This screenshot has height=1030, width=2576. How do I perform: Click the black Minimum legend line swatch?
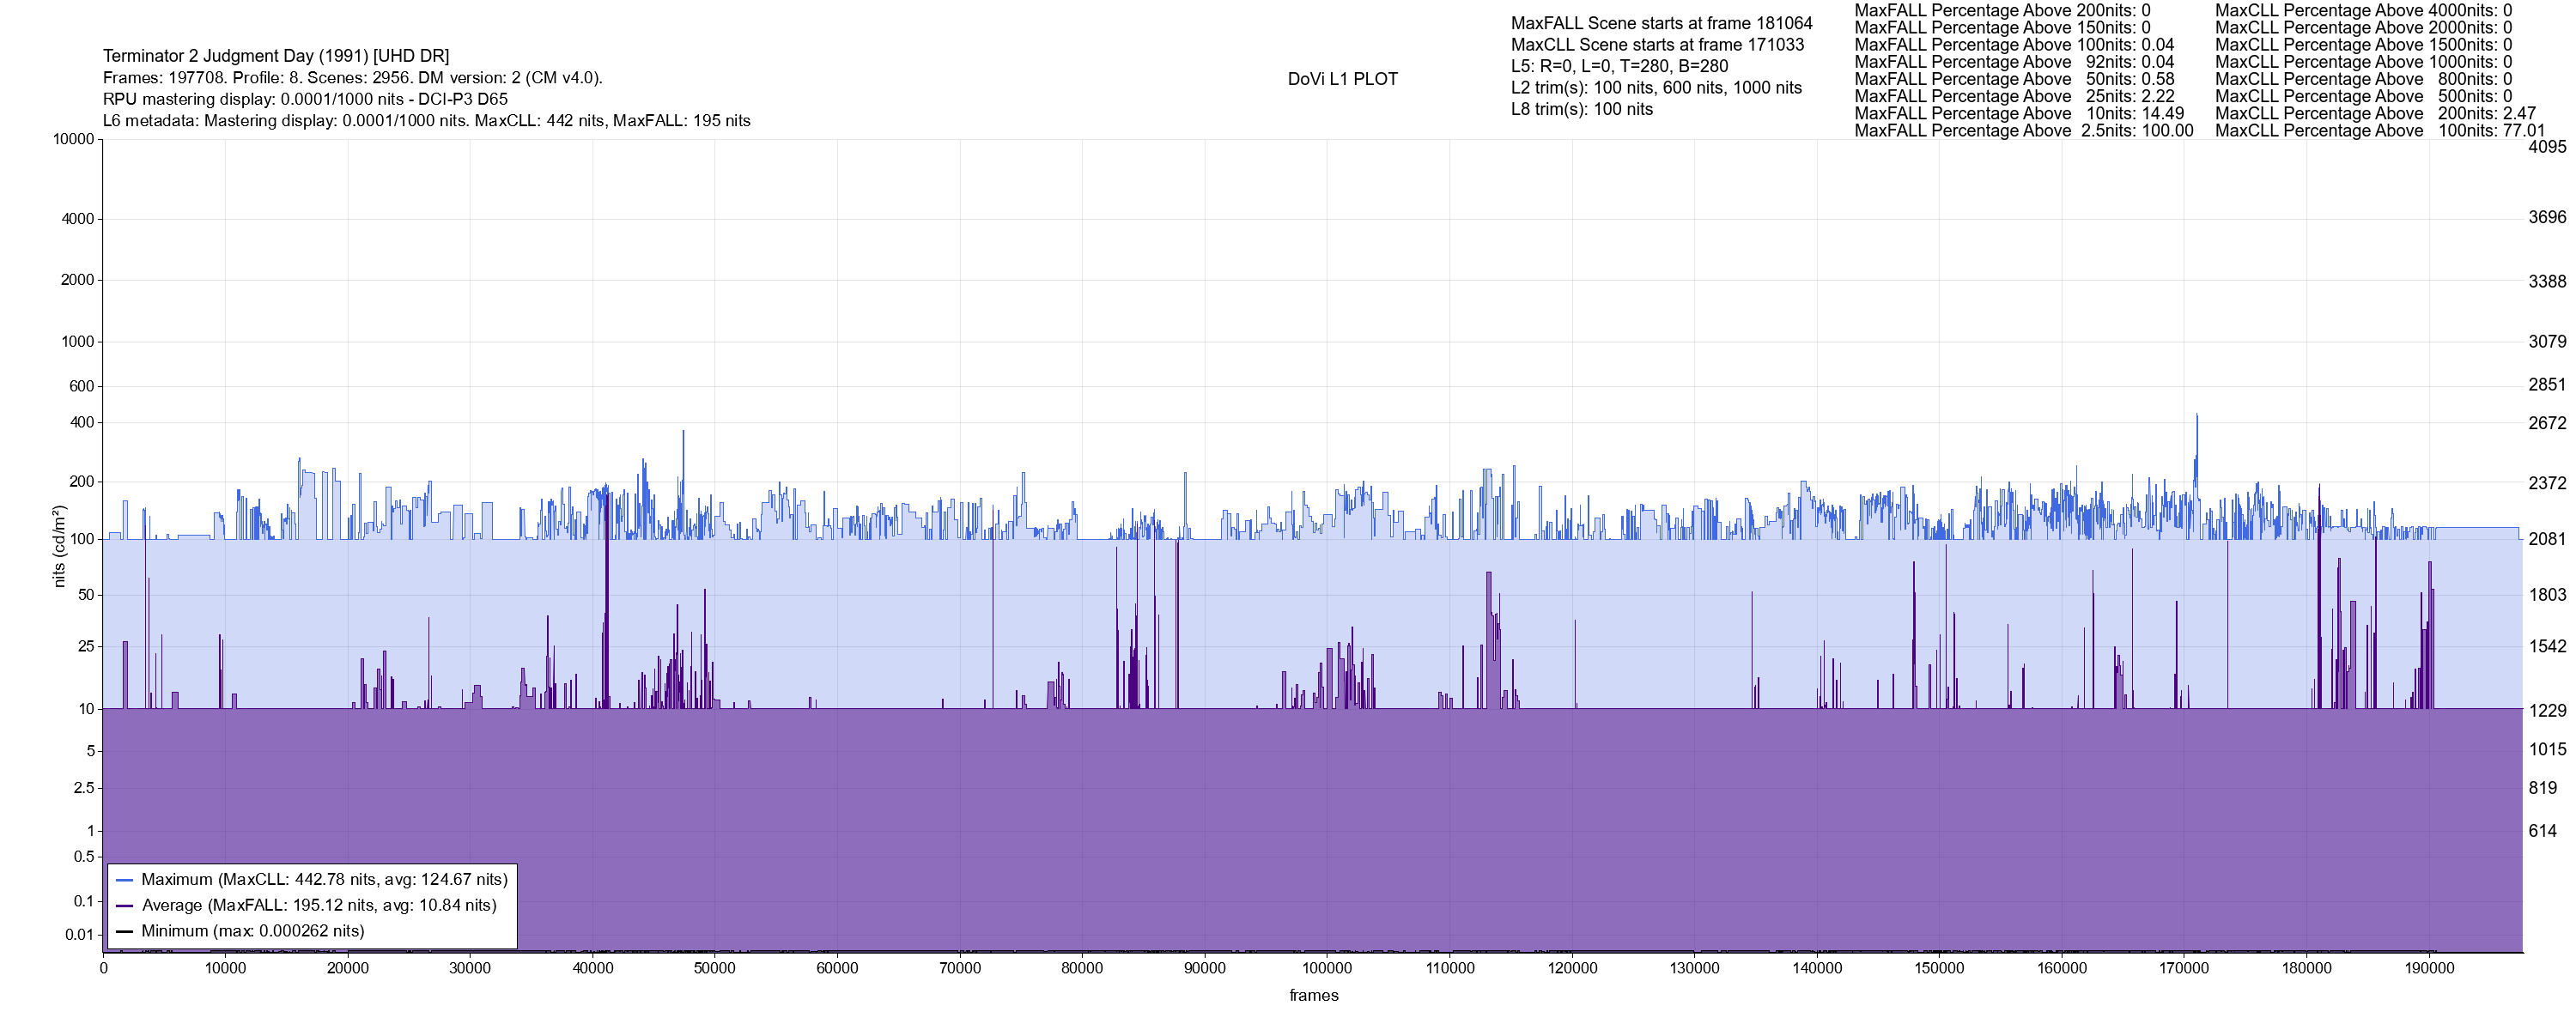click(x=125, y=931)
